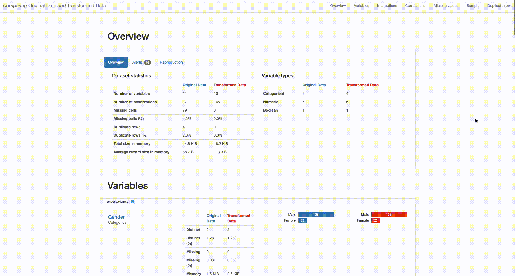
Task: Navigate to the Missing values section
Action: 446,6
